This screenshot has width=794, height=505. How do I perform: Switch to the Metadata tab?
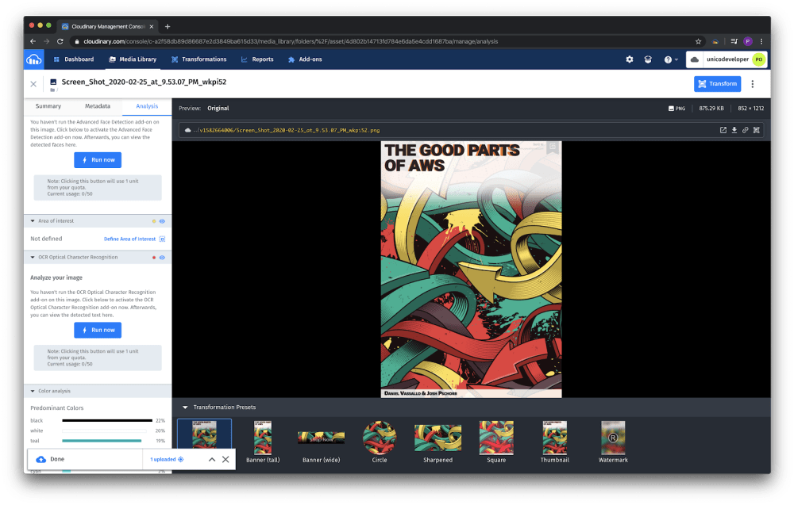(x=97, y=106)
